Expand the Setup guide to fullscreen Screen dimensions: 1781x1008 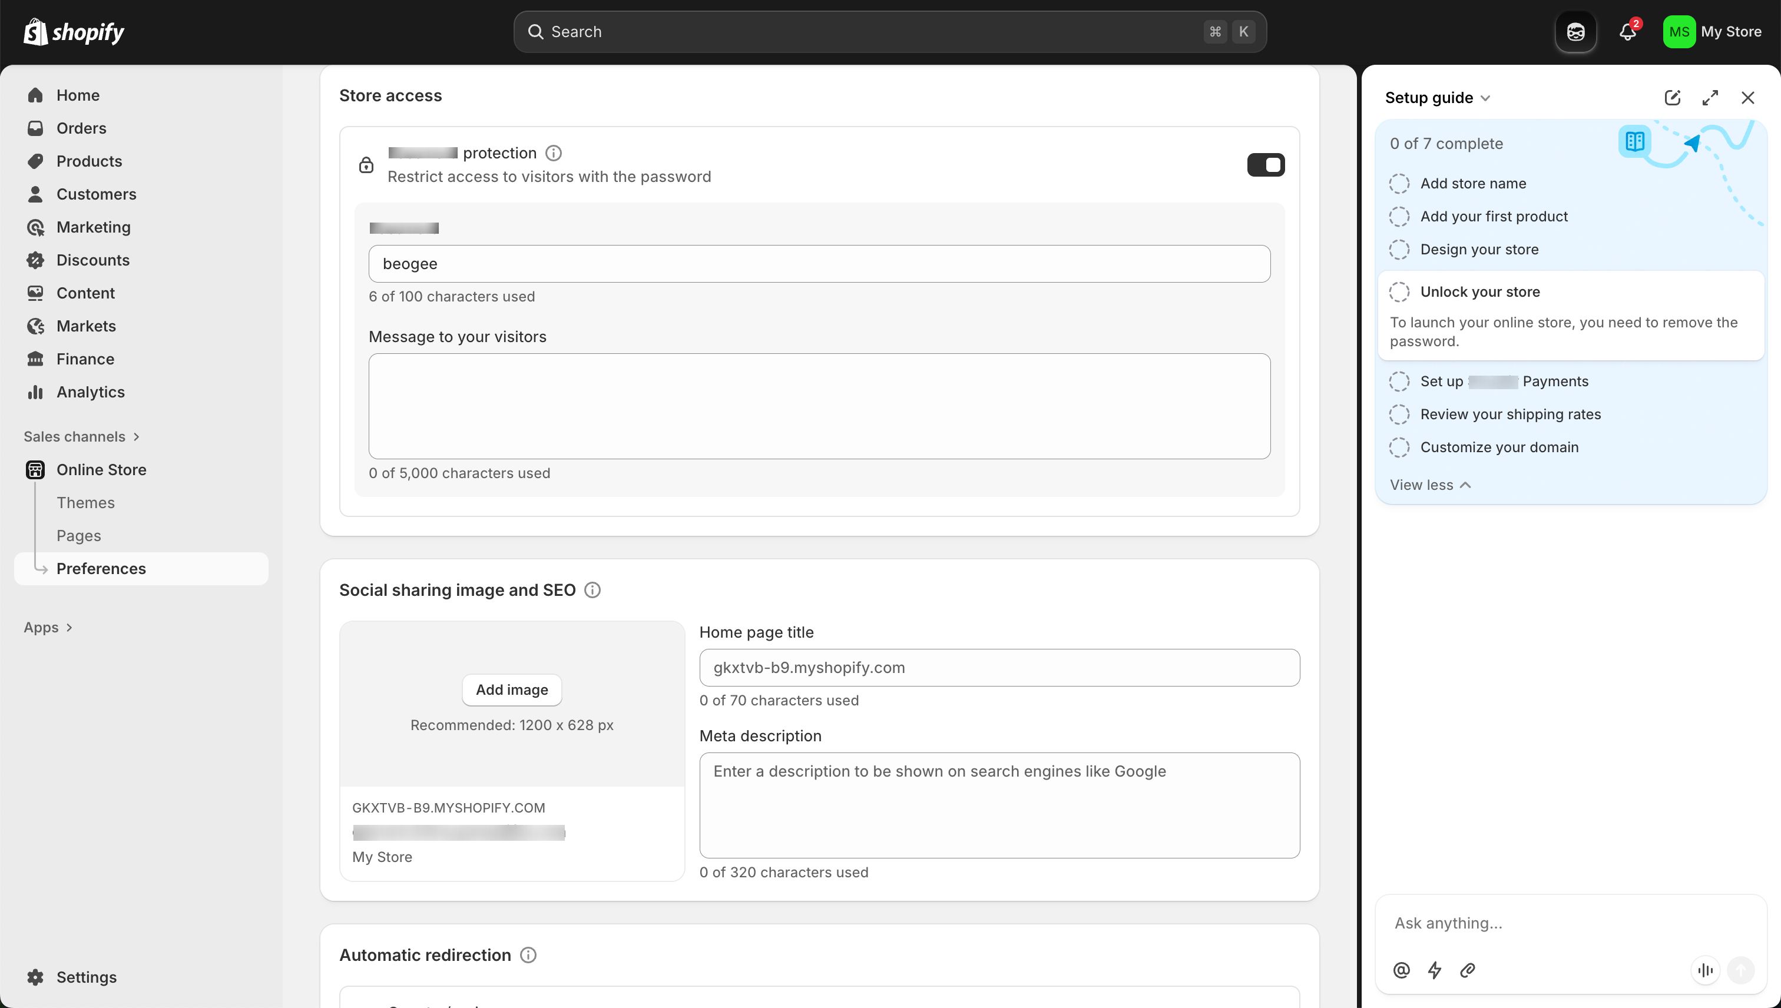pyautogui.click(x=1710, y=98)
